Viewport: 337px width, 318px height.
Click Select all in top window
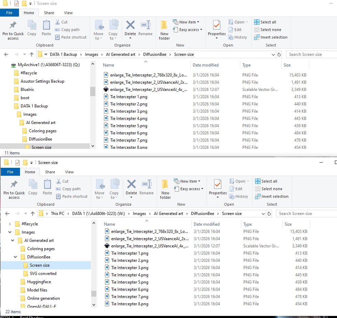[265, 22]
